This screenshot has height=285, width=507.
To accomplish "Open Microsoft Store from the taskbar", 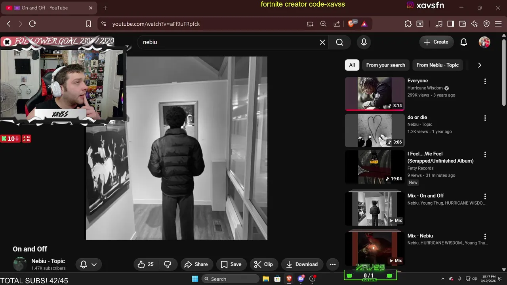I will click(277, 279).
